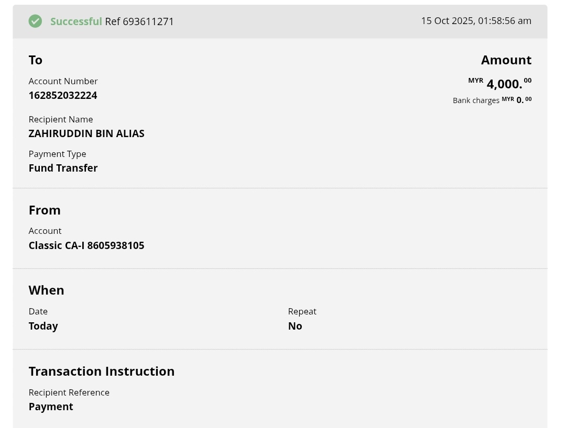
Task: Select recipient account number 162852032224
Action: pyautogui.click(x=63, y=95)
